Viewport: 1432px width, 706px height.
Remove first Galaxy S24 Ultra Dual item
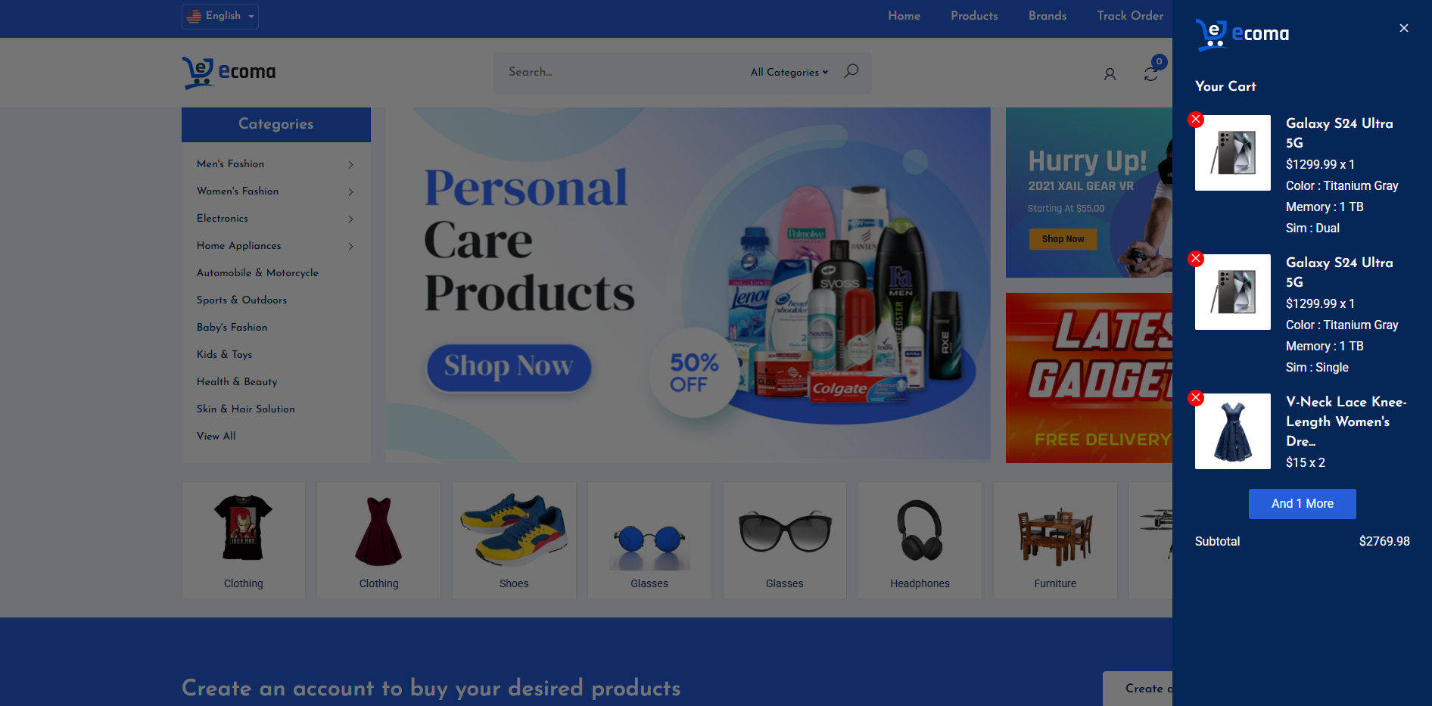point(1196,120)
